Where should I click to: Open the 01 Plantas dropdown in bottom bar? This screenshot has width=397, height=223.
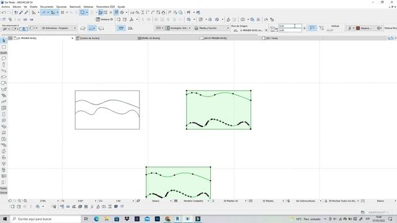click(x=269, y=201)
